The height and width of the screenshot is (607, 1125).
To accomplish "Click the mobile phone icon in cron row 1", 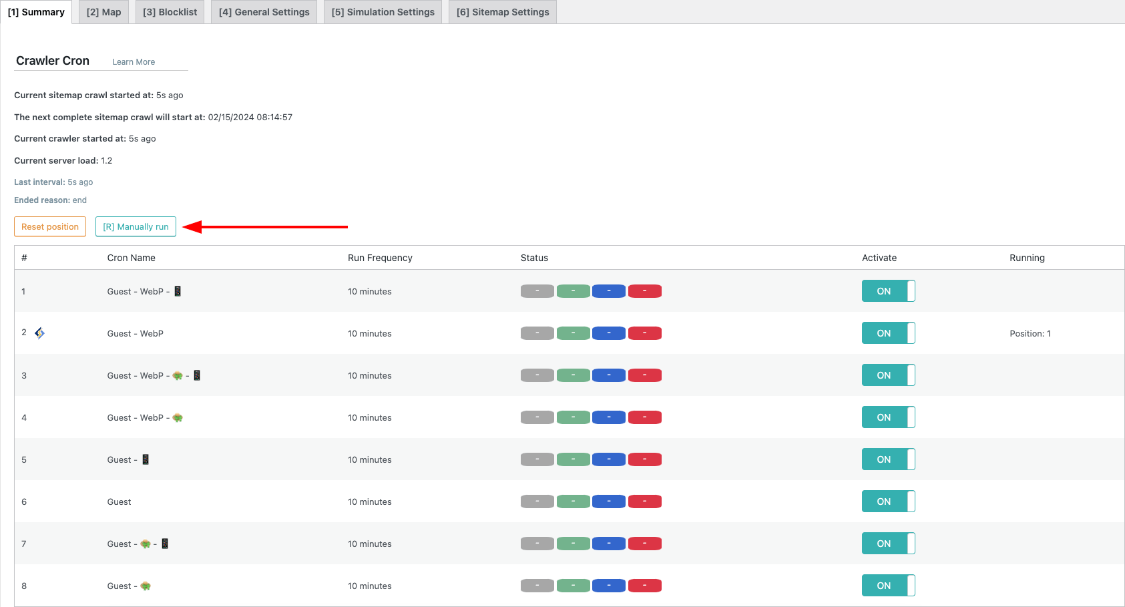I will tap(178, 291).
